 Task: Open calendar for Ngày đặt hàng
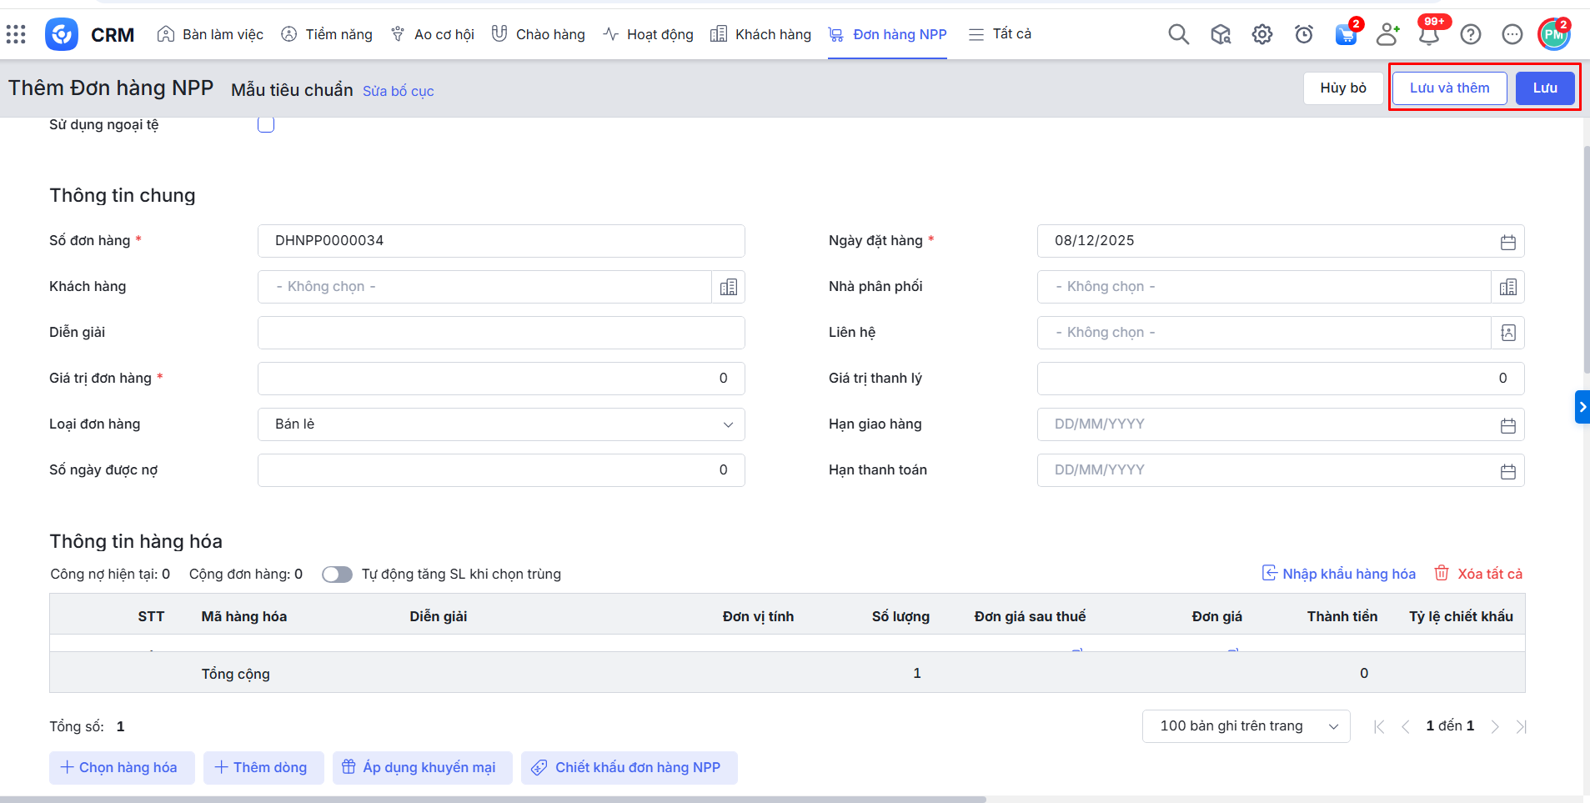(1507, 242)
